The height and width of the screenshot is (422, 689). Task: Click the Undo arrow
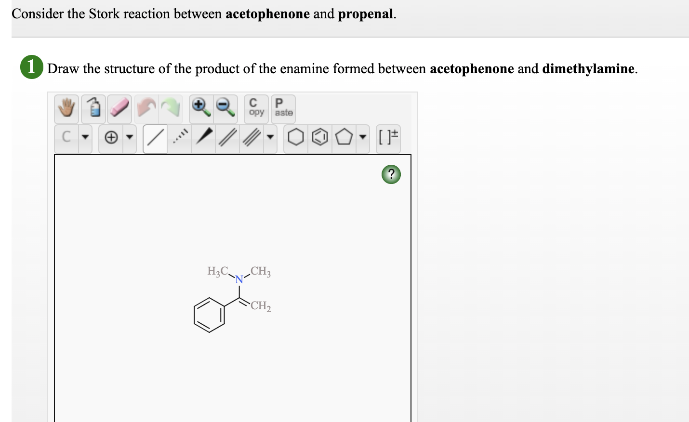pyautogui.click(x=146, y=107)
